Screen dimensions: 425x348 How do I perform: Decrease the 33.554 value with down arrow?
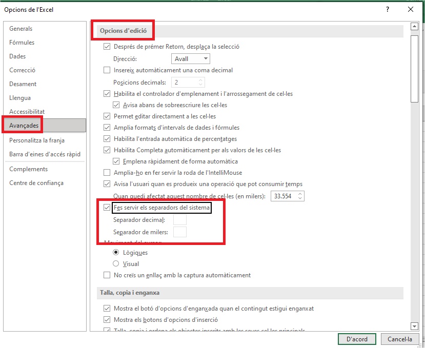pos(300,198)
